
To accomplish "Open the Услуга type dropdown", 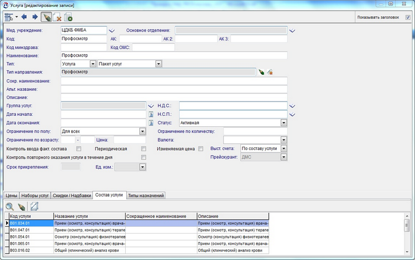I will coord(92,64).
